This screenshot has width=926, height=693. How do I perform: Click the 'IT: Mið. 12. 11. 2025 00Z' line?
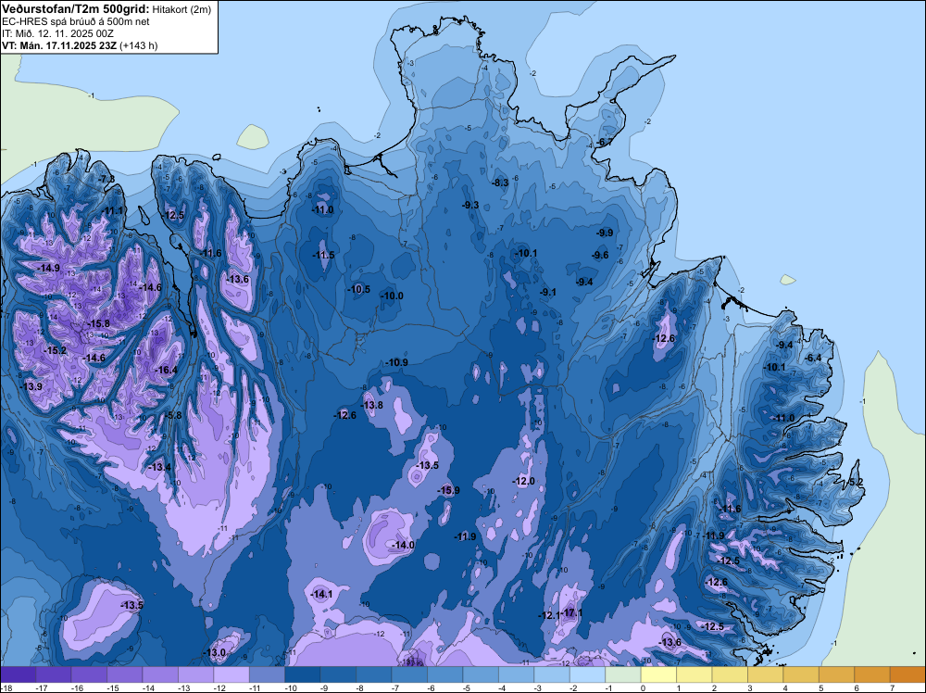click(57, 33)
